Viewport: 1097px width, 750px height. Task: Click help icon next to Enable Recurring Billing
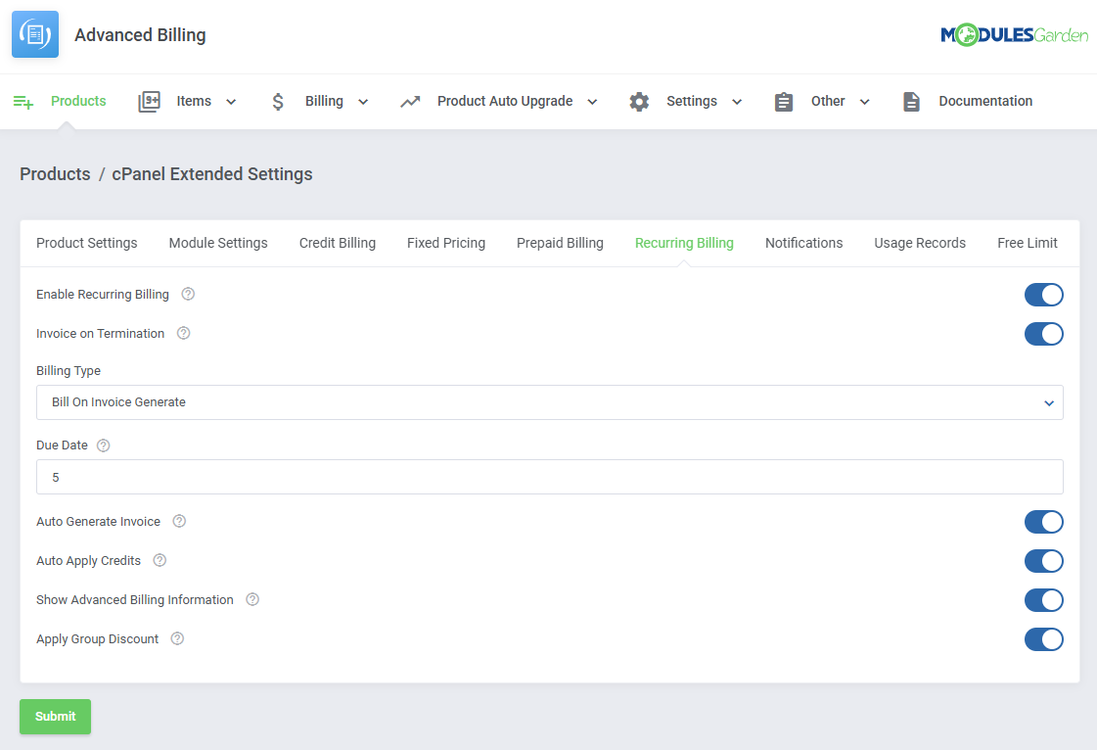click(188, 294)
